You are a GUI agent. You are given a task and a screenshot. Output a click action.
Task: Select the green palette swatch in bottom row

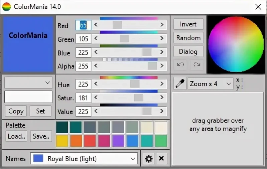[x=161, y=141]
